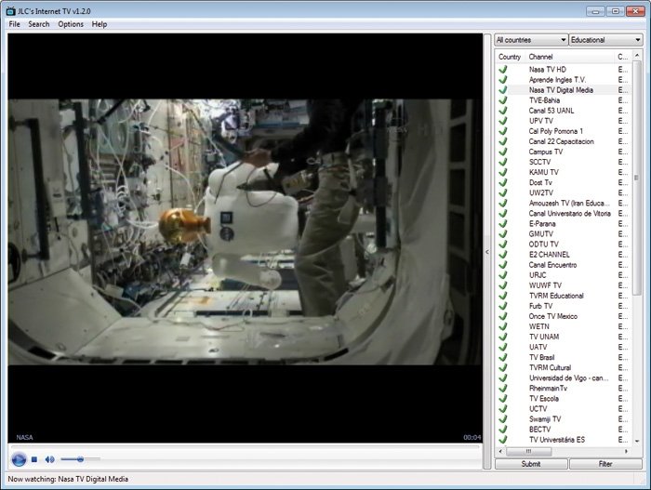Open the Options menu
651x490 pixels.
click(x=71, y=24)
